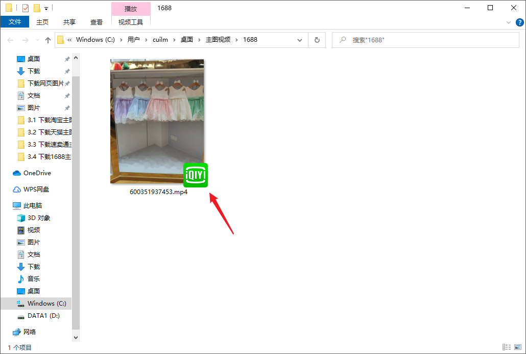526x354 pixels.
Task: Open the 文件 menu tab
Action: pyautogui.click(x=15, y=22)
